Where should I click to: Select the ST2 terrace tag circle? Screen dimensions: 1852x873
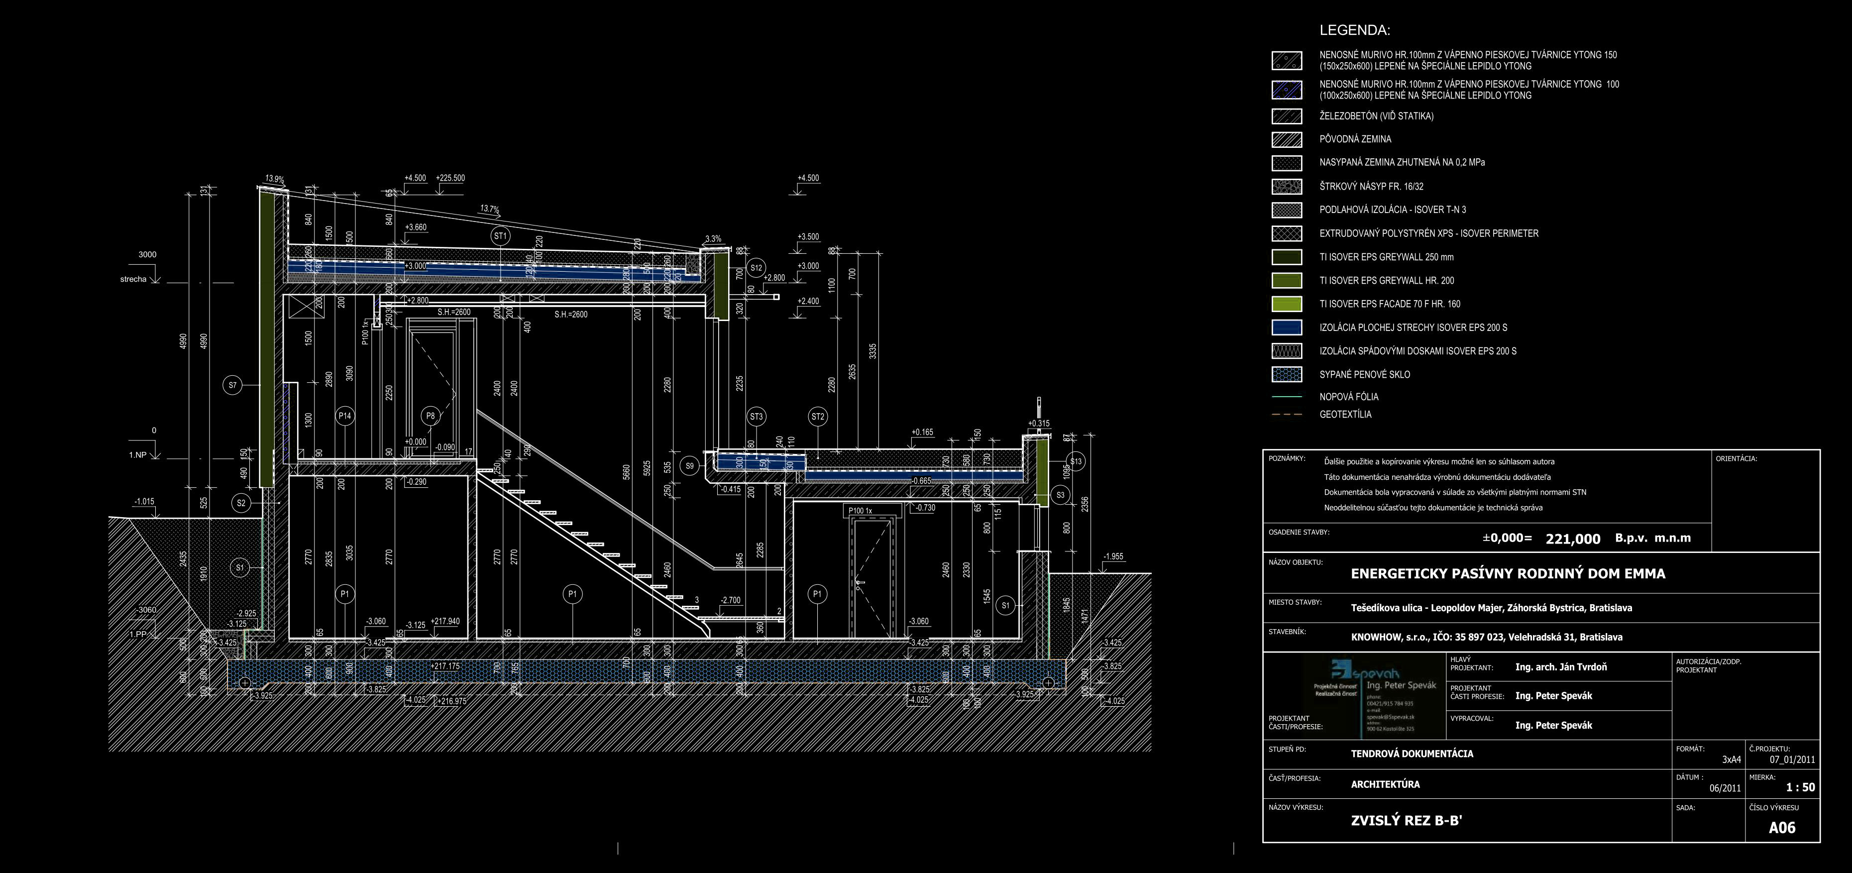tap(817, 417)
